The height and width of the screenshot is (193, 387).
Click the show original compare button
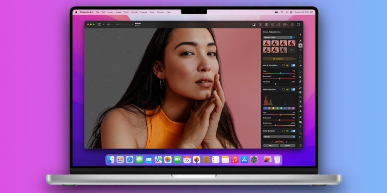pos(271,146)
